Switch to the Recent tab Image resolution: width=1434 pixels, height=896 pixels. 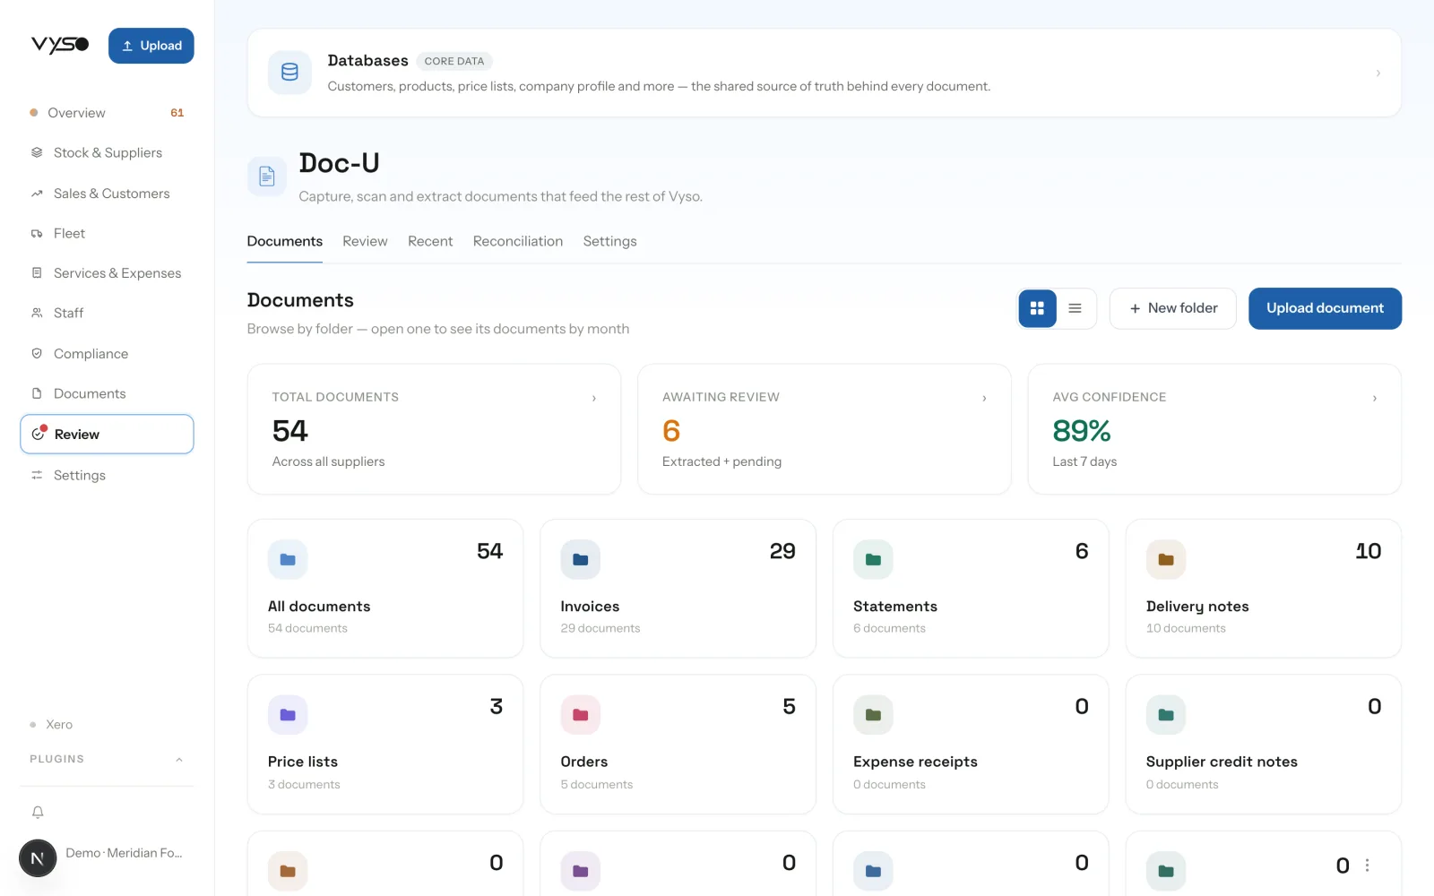(430, 242)
